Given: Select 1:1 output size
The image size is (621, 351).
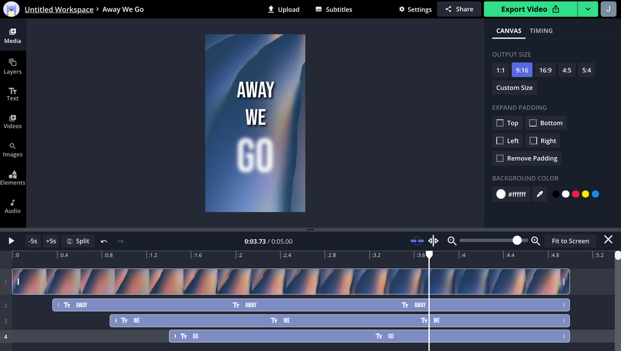Looking at the screenshot, I should [x=501, y=70].
